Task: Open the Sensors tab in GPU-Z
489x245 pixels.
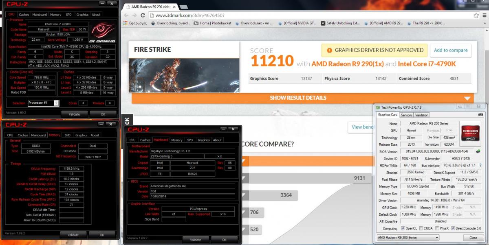Action: (x=406, y=115)
